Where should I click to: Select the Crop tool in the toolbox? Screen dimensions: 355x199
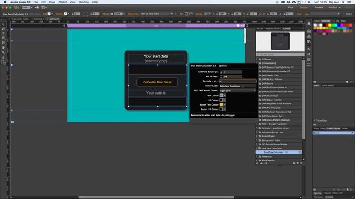click(3, 29)
